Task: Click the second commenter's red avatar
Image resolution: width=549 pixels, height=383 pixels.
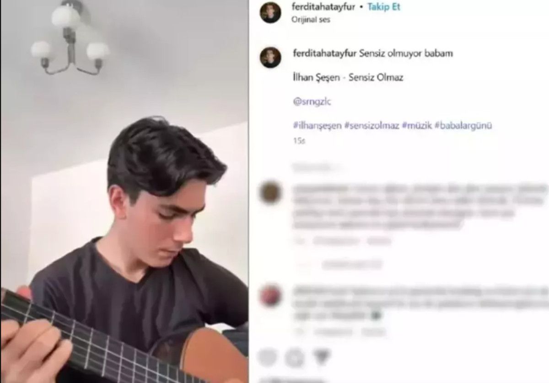Action: click(x=270, y=296)
